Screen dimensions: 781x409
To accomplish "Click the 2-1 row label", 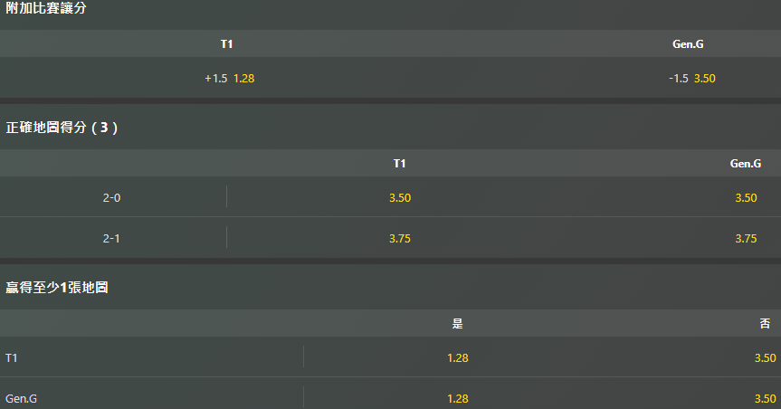I will [x=111, y=239].
